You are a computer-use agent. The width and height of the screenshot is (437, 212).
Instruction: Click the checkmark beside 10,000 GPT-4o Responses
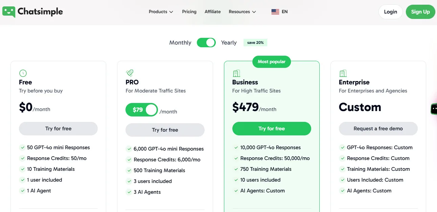point(236,148)
